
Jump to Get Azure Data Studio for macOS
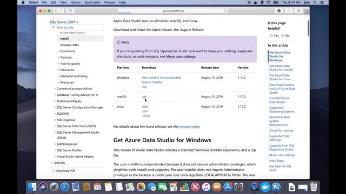click(281, 68)
